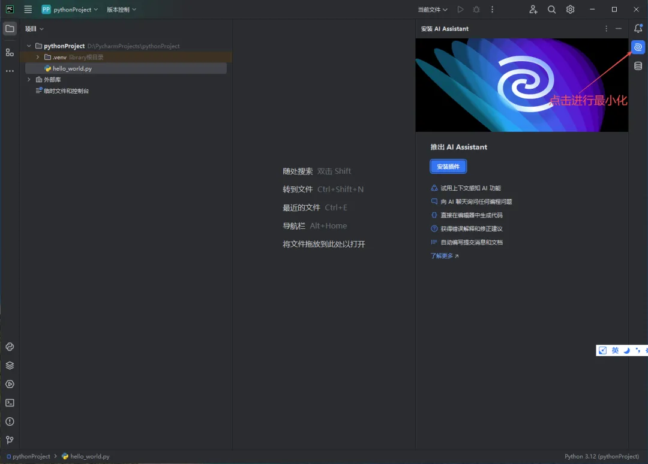Expand the 外部库 node

point(29,79)
